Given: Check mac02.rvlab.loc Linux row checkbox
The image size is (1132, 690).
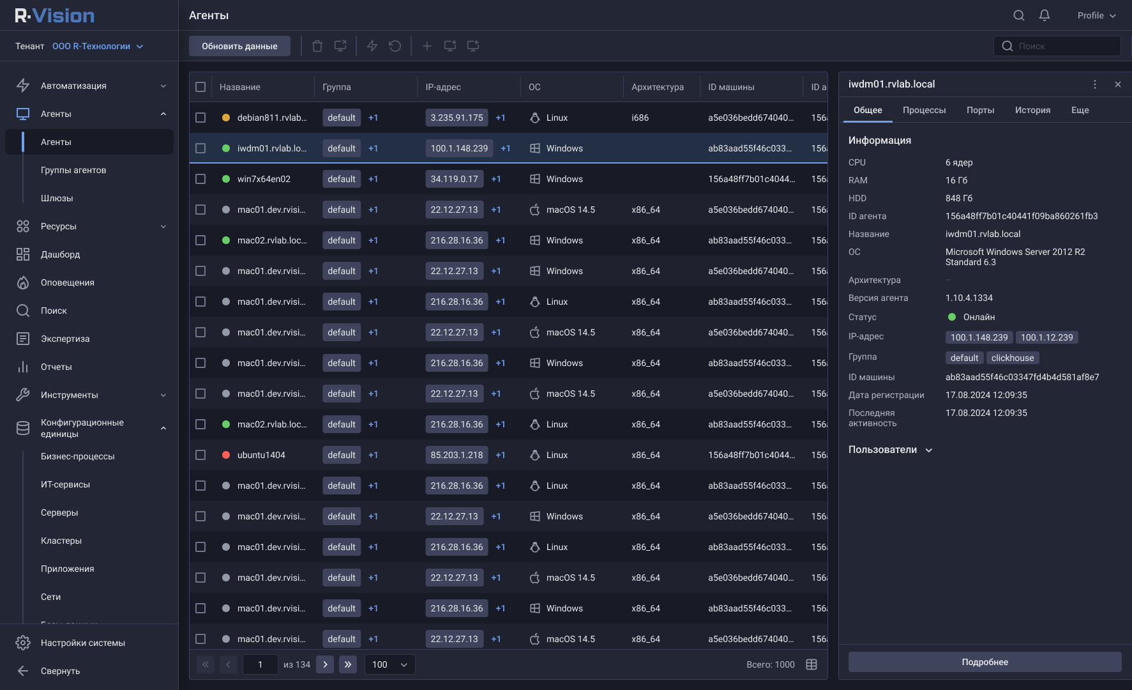Looking at the screenshot, I should (x=200, y=424).
